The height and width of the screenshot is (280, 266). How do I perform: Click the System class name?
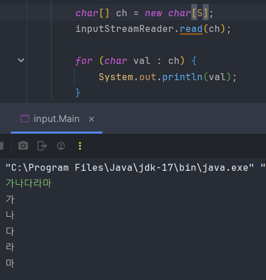[116, 77]
